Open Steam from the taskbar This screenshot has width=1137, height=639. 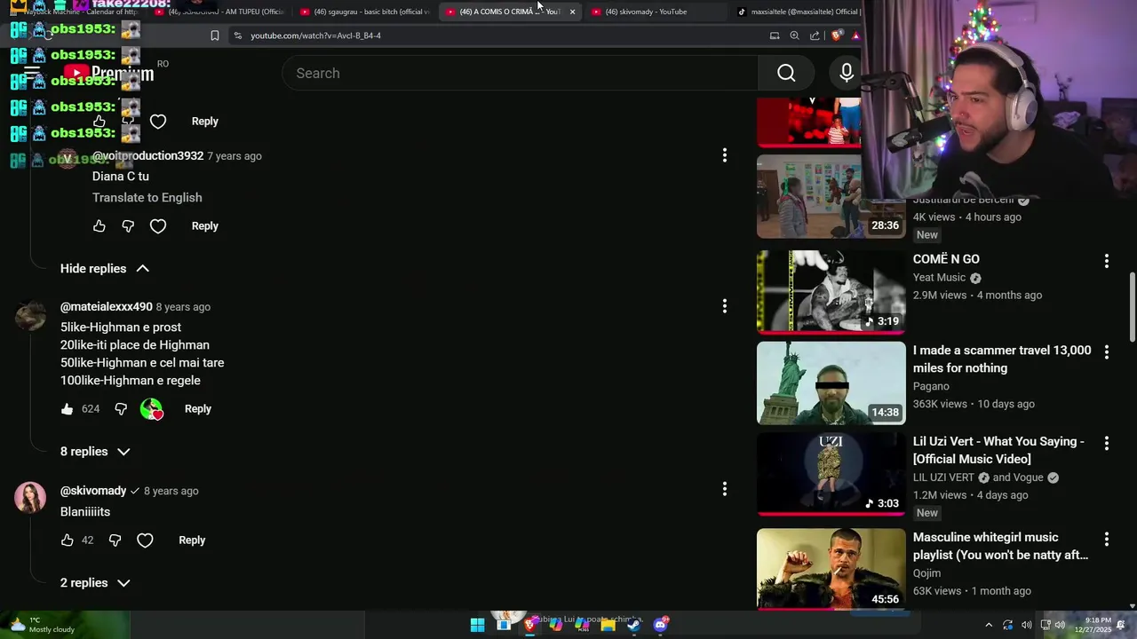[633, 625]
